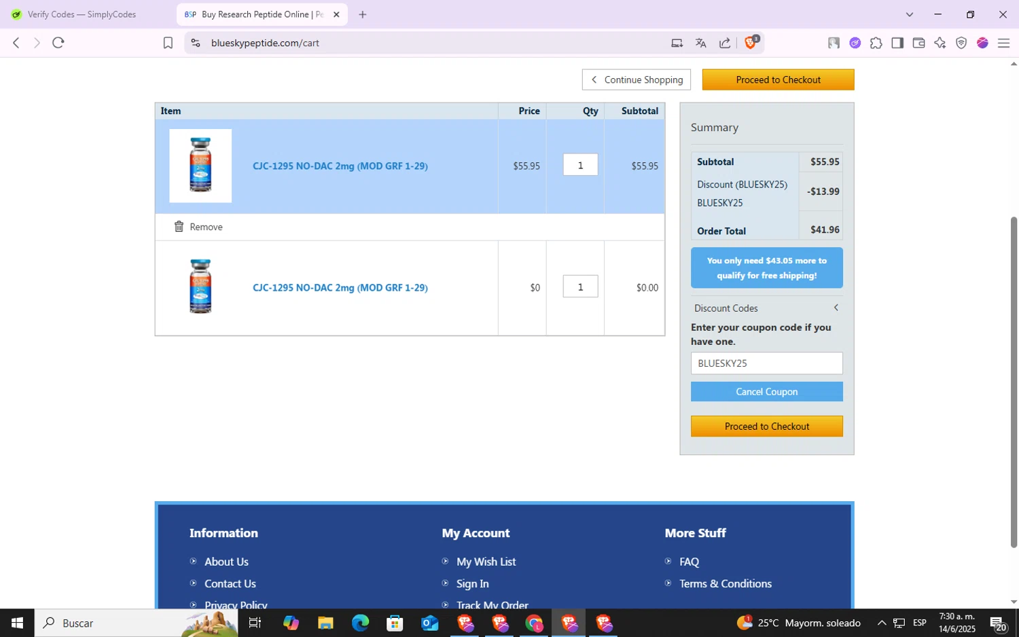The image size is (1019, 637).
Task: Open the purple round extension icon
Action: (x=855, y=43)
